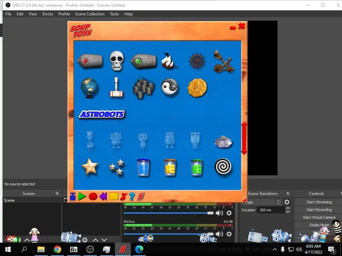Open the Profile menu in OBS
The height and width of the screenshot is (256, 342).
pyautogui.click(x=64, y=14)
